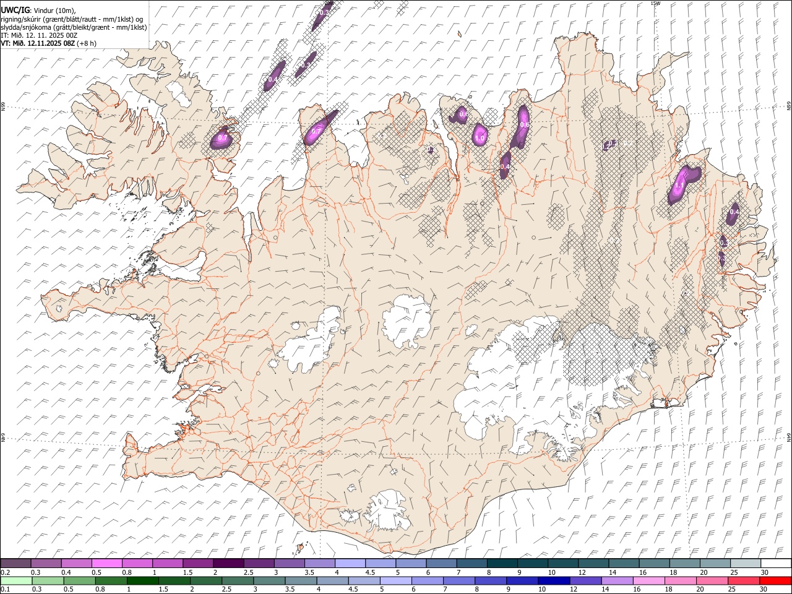Select the deep purple 2 swatch in upper scale
The width and height of the screenshot is (792, 594).
[228, 564]
